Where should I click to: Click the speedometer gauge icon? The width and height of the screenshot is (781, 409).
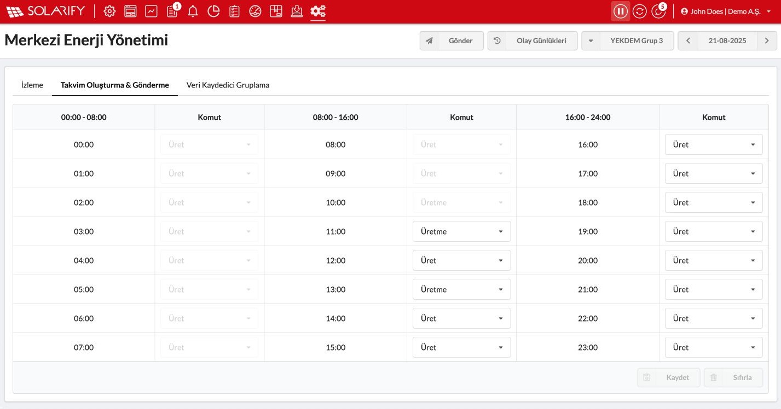[255, 11]
